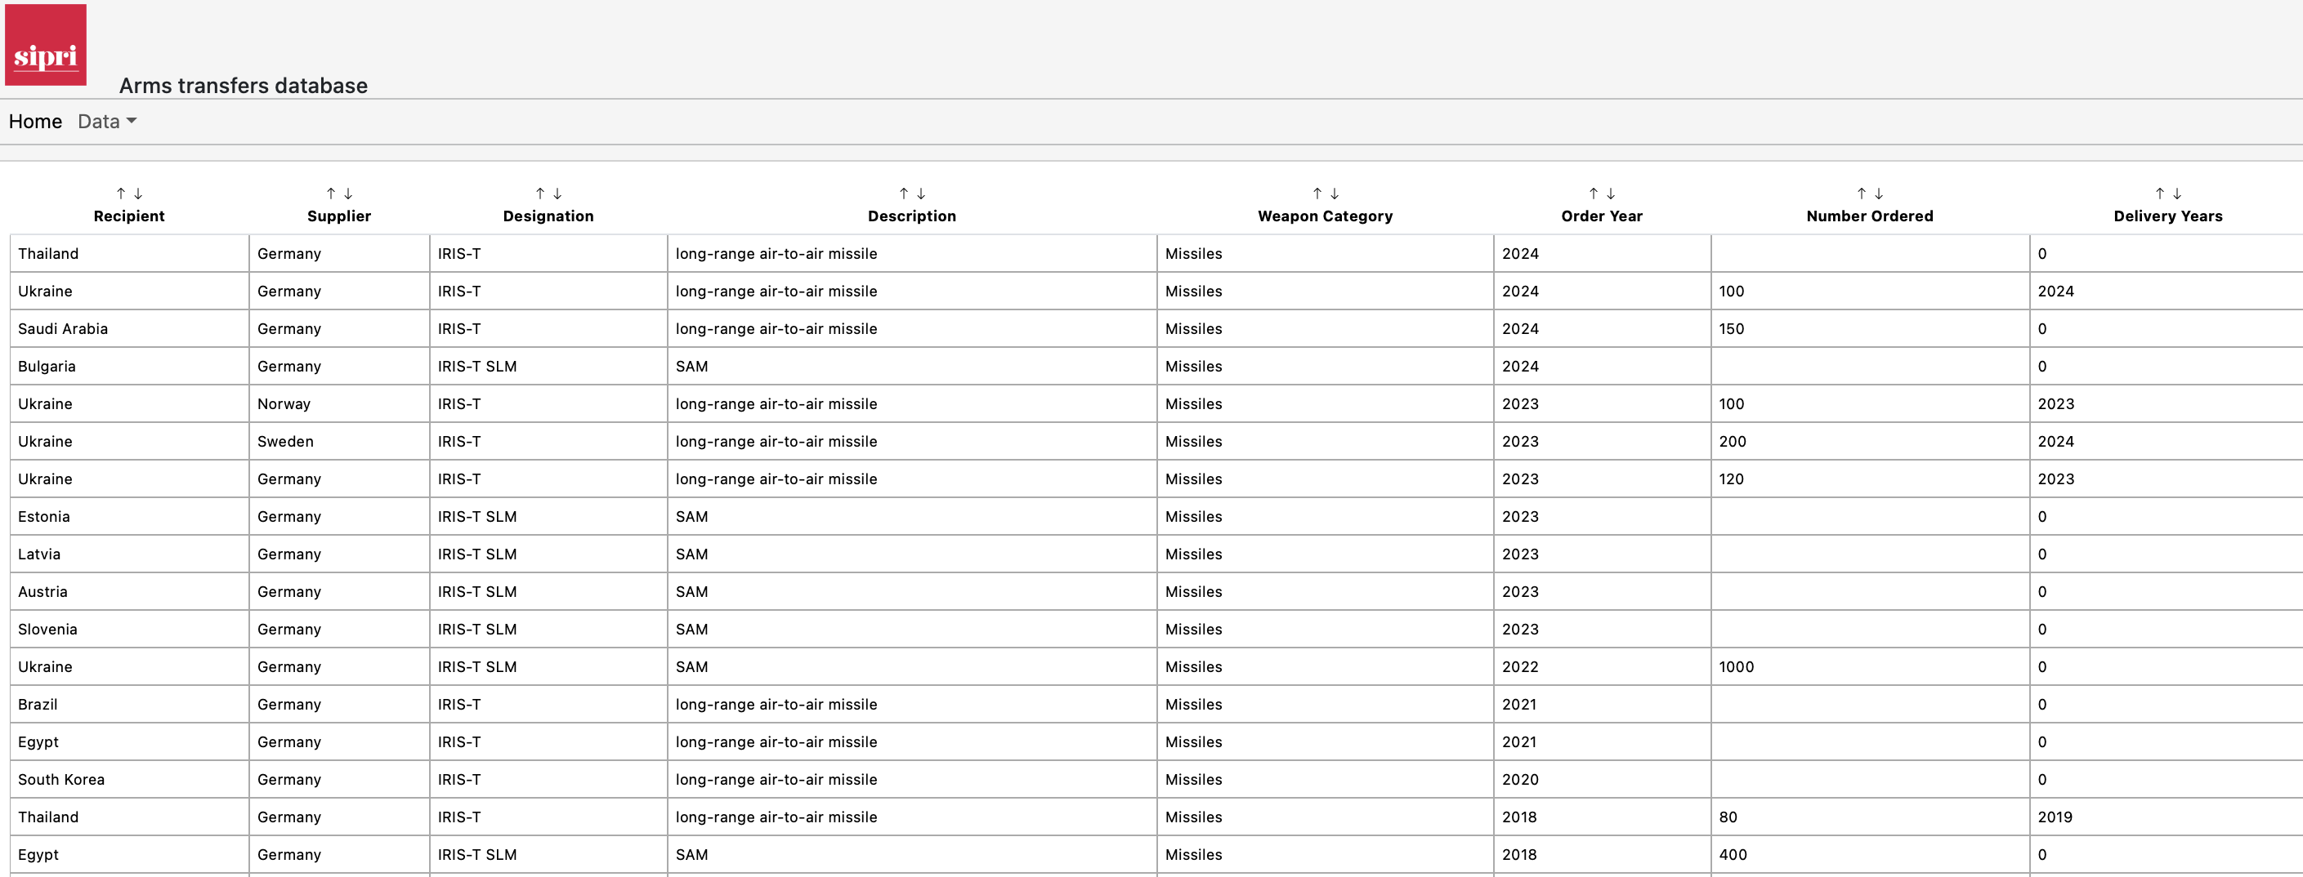Click the Supplier column header
The height and width of the screenshot is (877, 2303).
click(339, 216)
